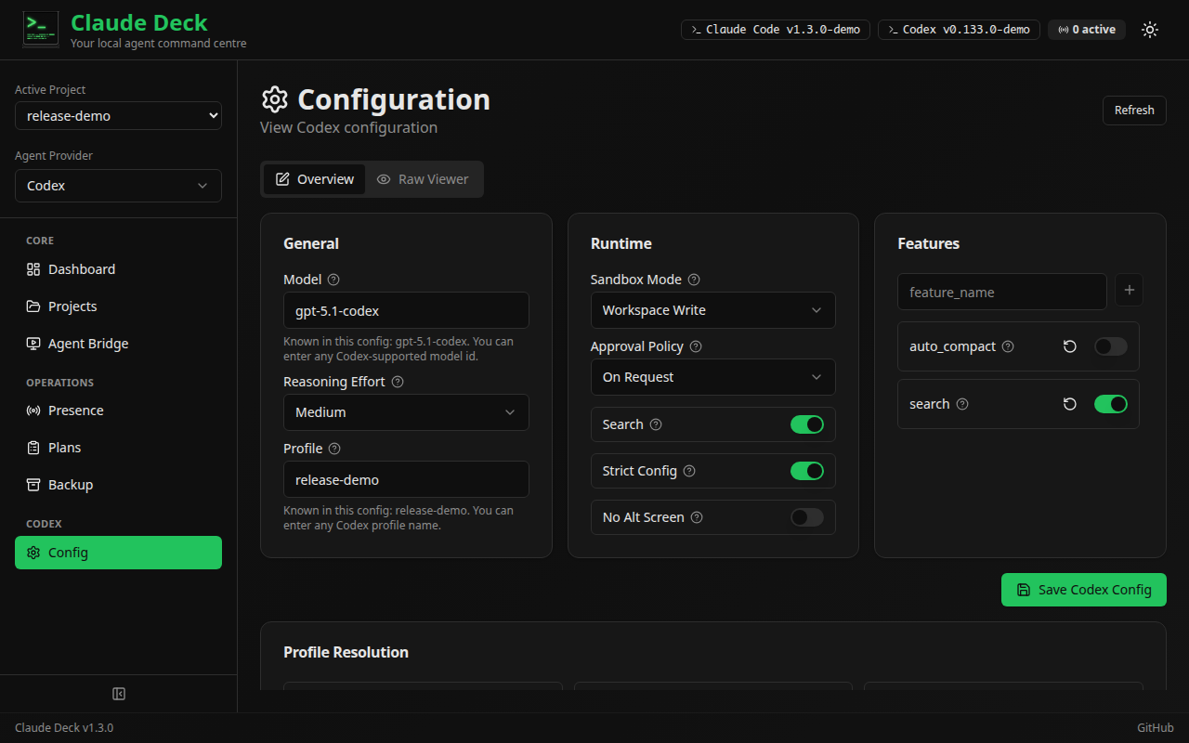Collapse the sidebar panel
The image size is (1189, 743).
coord(119,694)
